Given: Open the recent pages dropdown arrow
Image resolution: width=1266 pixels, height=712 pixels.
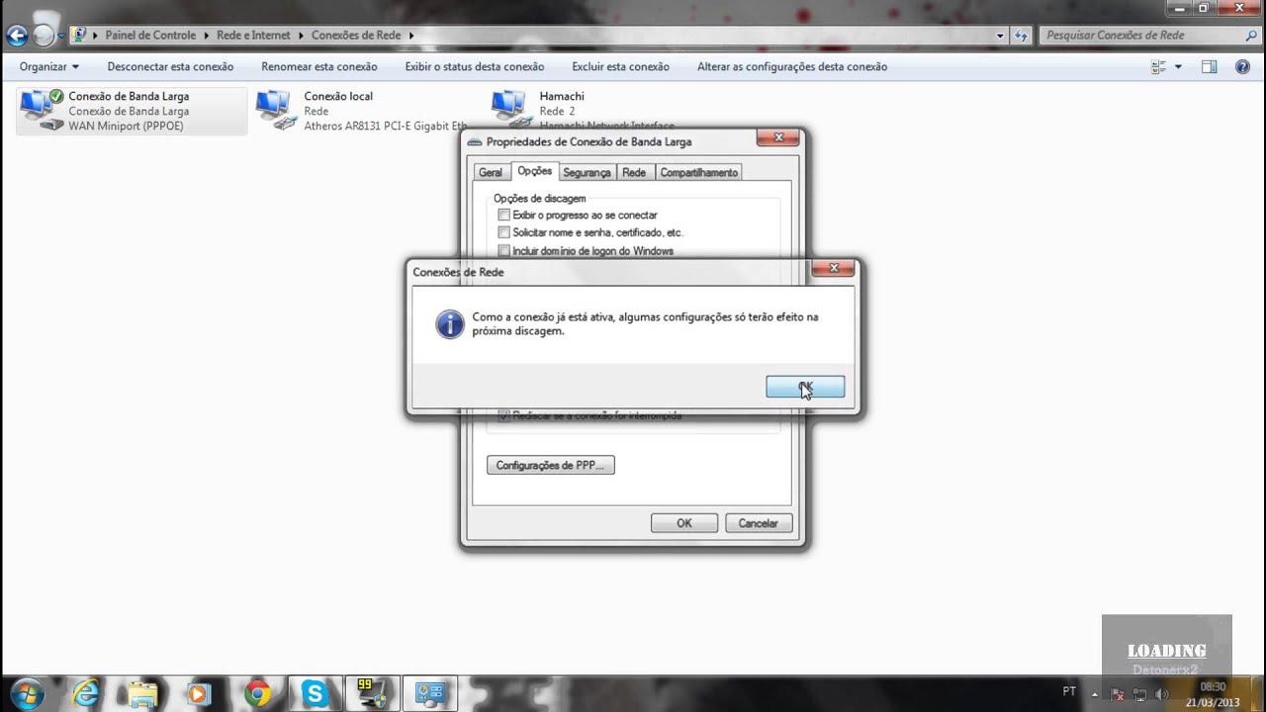Looking at the screenshot, I should pos(61,37).
